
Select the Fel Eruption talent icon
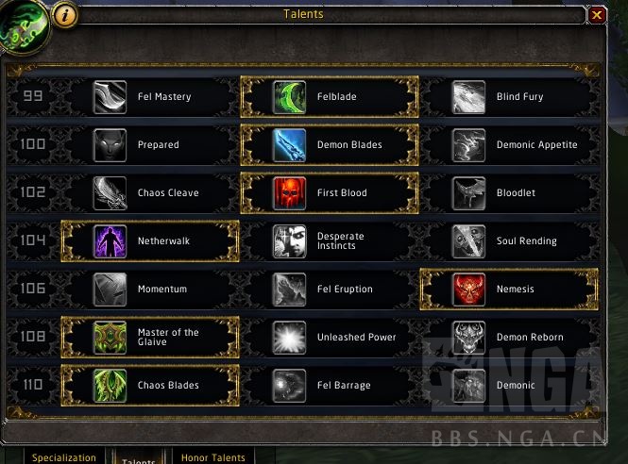[289, 290]
